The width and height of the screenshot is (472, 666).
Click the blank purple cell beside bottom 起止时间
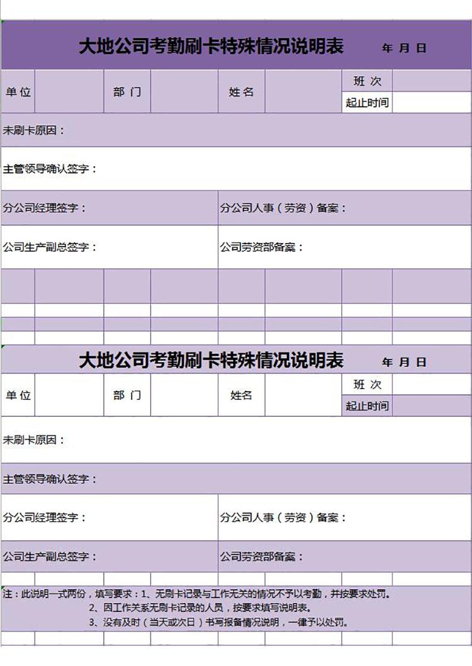click(432, 405)
